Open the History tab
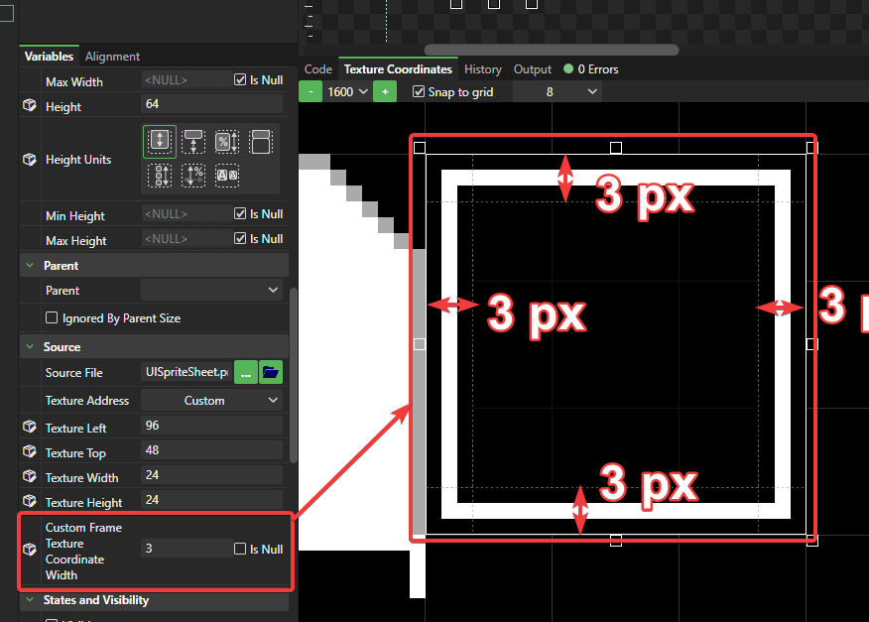 482,69
